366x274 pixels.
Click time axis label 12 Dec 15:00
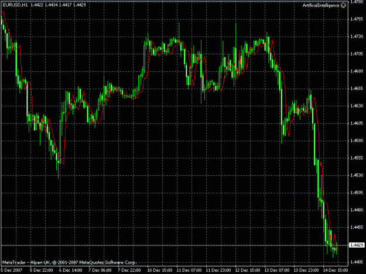pos(248,270)
